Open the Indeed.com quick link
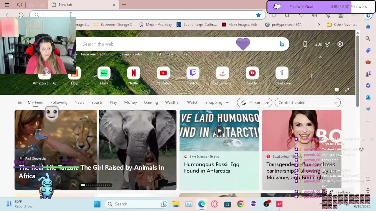Viewport: 376px width, 211px height. click(282, 76)
